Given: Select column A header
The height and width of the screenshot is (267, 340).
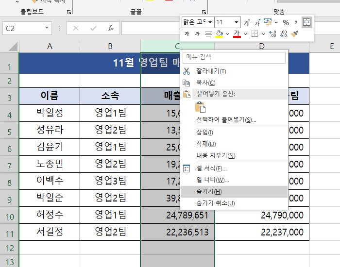Looking at the screenshot, I should 50,46.
